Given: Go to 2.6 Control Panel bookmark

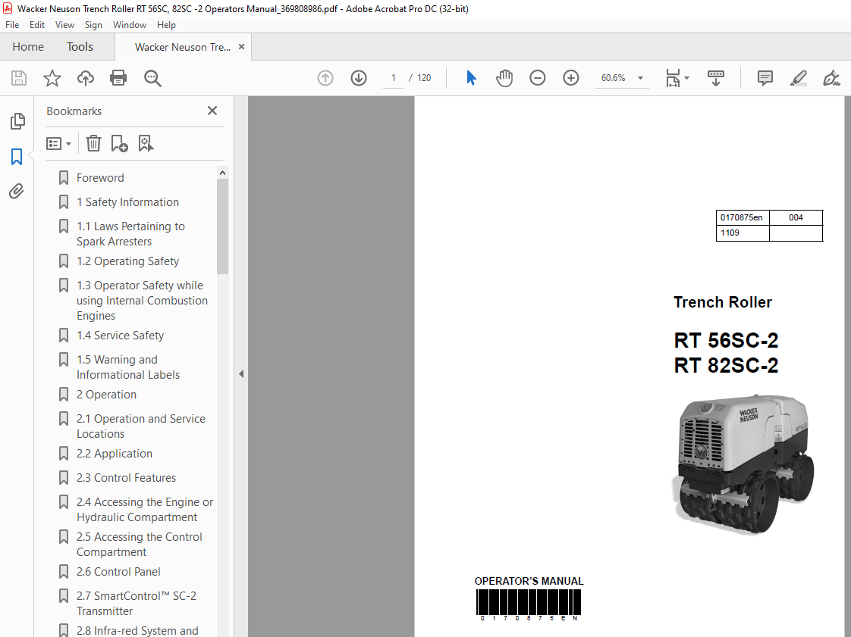Looking at the screenshot, I should (118, 572).
